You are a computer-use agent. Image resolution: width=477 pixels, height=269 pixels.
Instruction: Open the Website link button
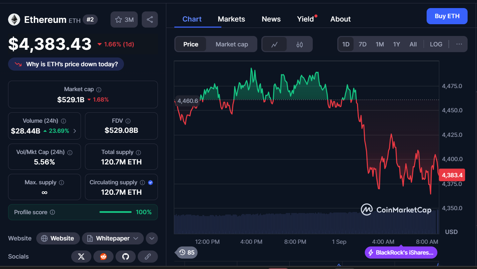click(58, 238)
